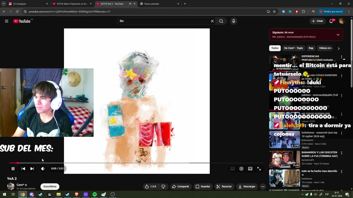The width and height of the screenshot is (353, 198).
Task: Open options for COSAS RANDOMS en TEMU video
Action: pos(341,76)
